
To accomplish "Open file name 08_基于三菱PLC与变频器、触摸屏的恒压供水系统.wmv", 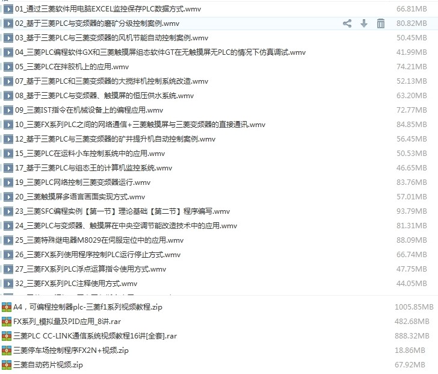I will click(105, 96).
